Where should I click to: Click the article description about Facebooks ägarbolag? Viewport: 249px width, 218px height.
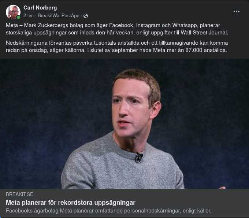(x=108, y=211)
